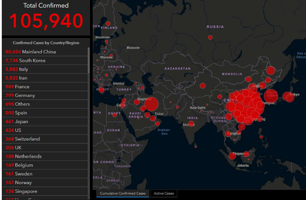Click the TANZANIA country label
306x200 pixels.
point(123,166)
